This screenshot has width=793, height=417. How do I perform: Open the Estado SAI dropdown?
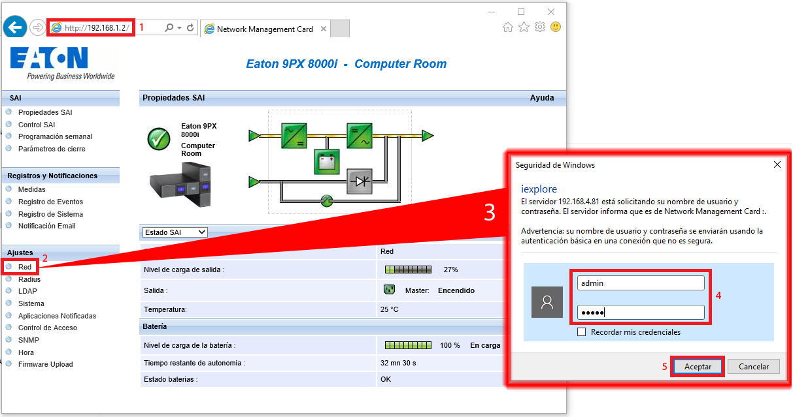[x=175, y=232]
